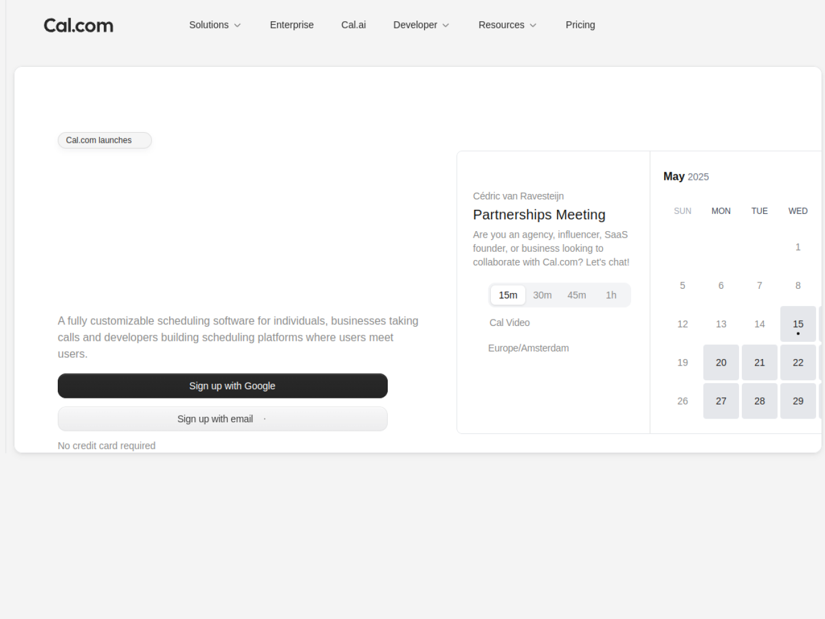Image resolution: width=825 pixels, height=619 pixels.
Task: Switch meeting length to 30m
Action: [x=543, y=295]
